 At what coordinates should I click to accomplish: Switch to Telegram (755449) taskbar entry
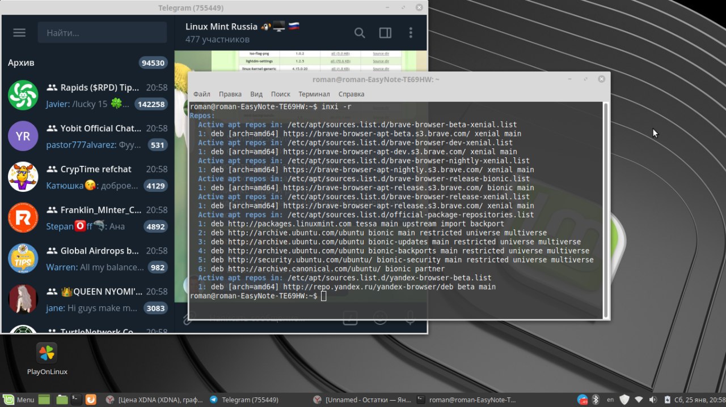point(244,400)
